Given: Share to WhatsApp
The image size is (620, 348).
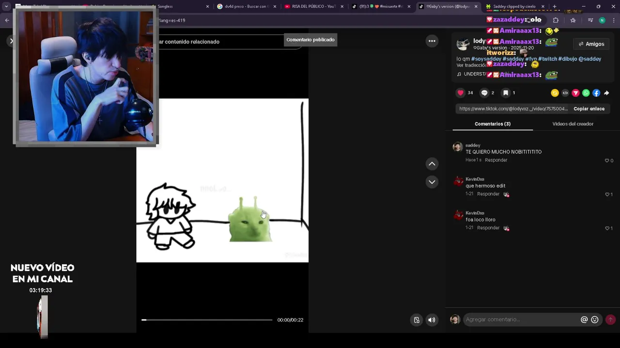Looking at the screenshot, I should pyautogui.click(x=586, y=93).
